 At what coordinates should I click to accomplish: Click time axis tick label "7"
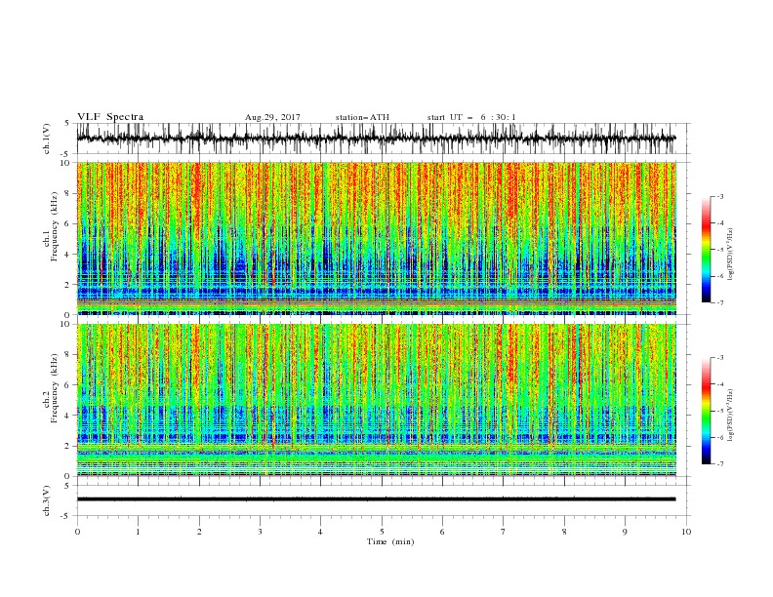click(x=504, y=532)
